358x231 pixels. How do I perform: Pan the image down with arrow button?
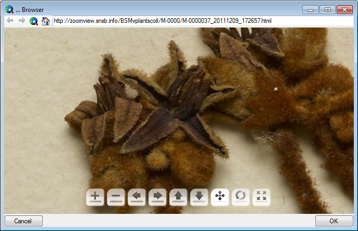pos(199,197)
